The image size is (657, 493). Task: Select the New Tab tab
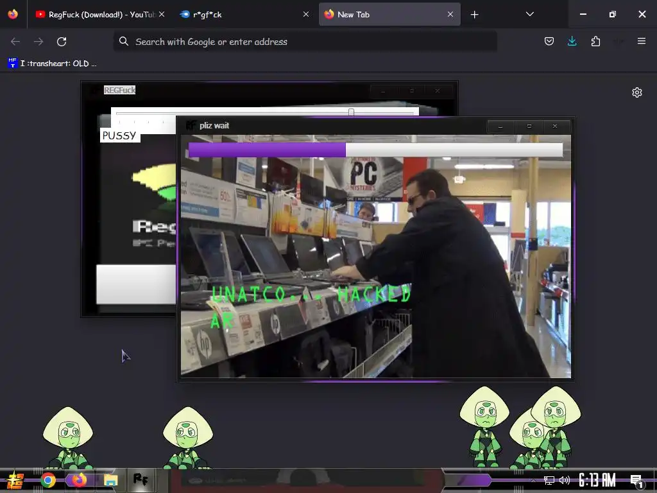[389, 14]
